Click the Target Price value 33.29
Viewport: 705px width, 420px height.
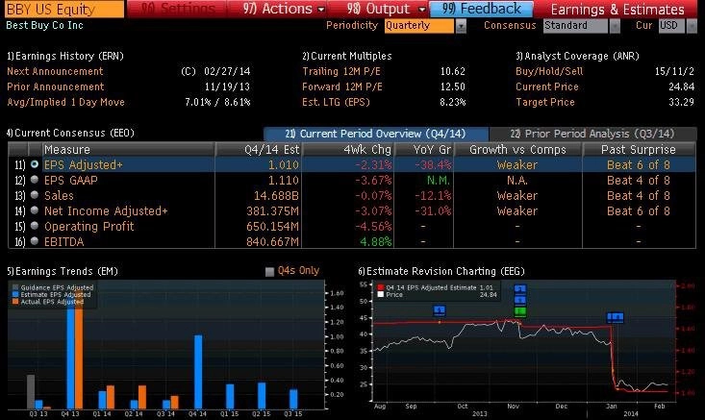coord(681,102)
